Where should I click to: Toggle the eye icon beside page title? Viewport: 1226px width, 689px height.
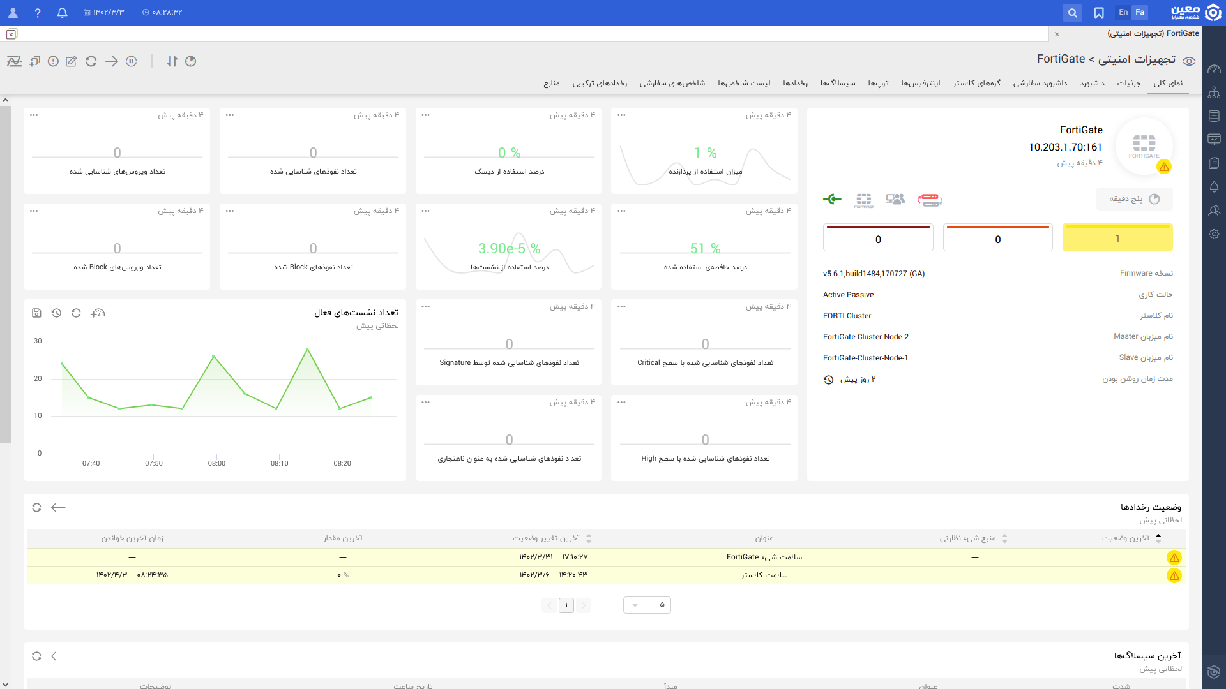(x=1189, y=61)
